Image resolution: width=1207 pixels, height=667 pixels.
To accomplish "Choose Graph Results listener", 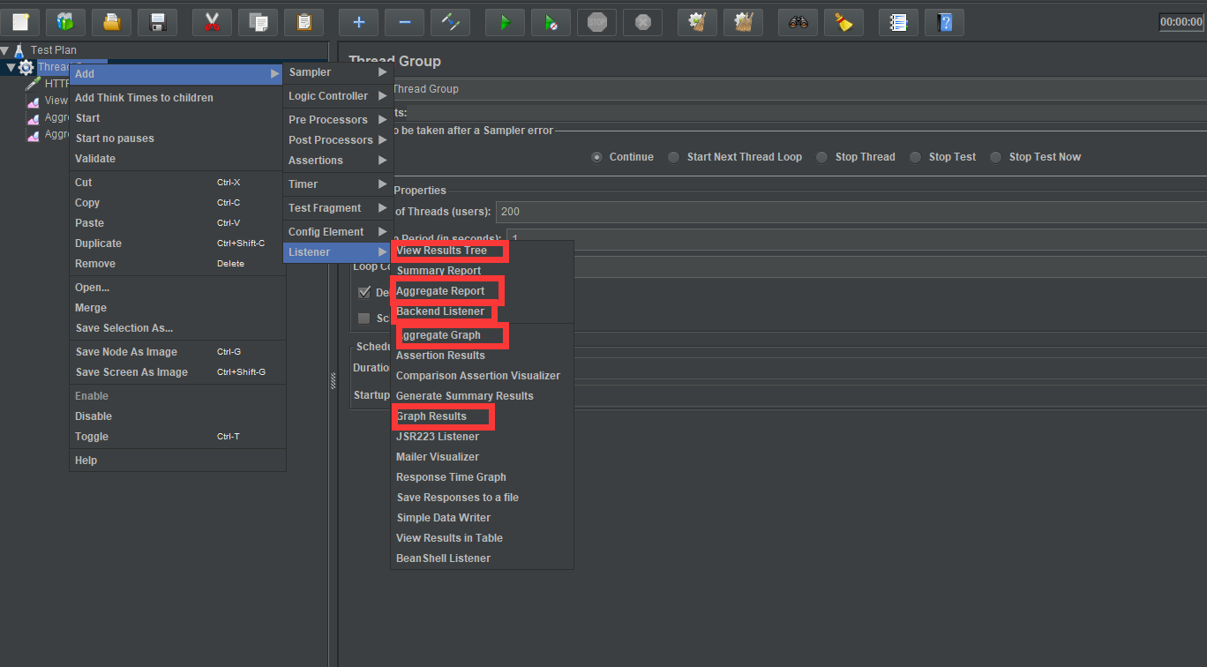I will pos(483,416).
